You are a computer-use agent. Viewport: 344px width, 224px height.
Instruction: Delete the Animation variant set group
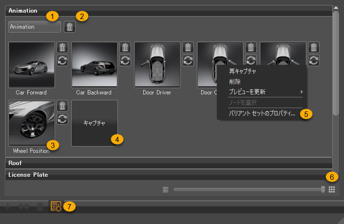(70, 27)
